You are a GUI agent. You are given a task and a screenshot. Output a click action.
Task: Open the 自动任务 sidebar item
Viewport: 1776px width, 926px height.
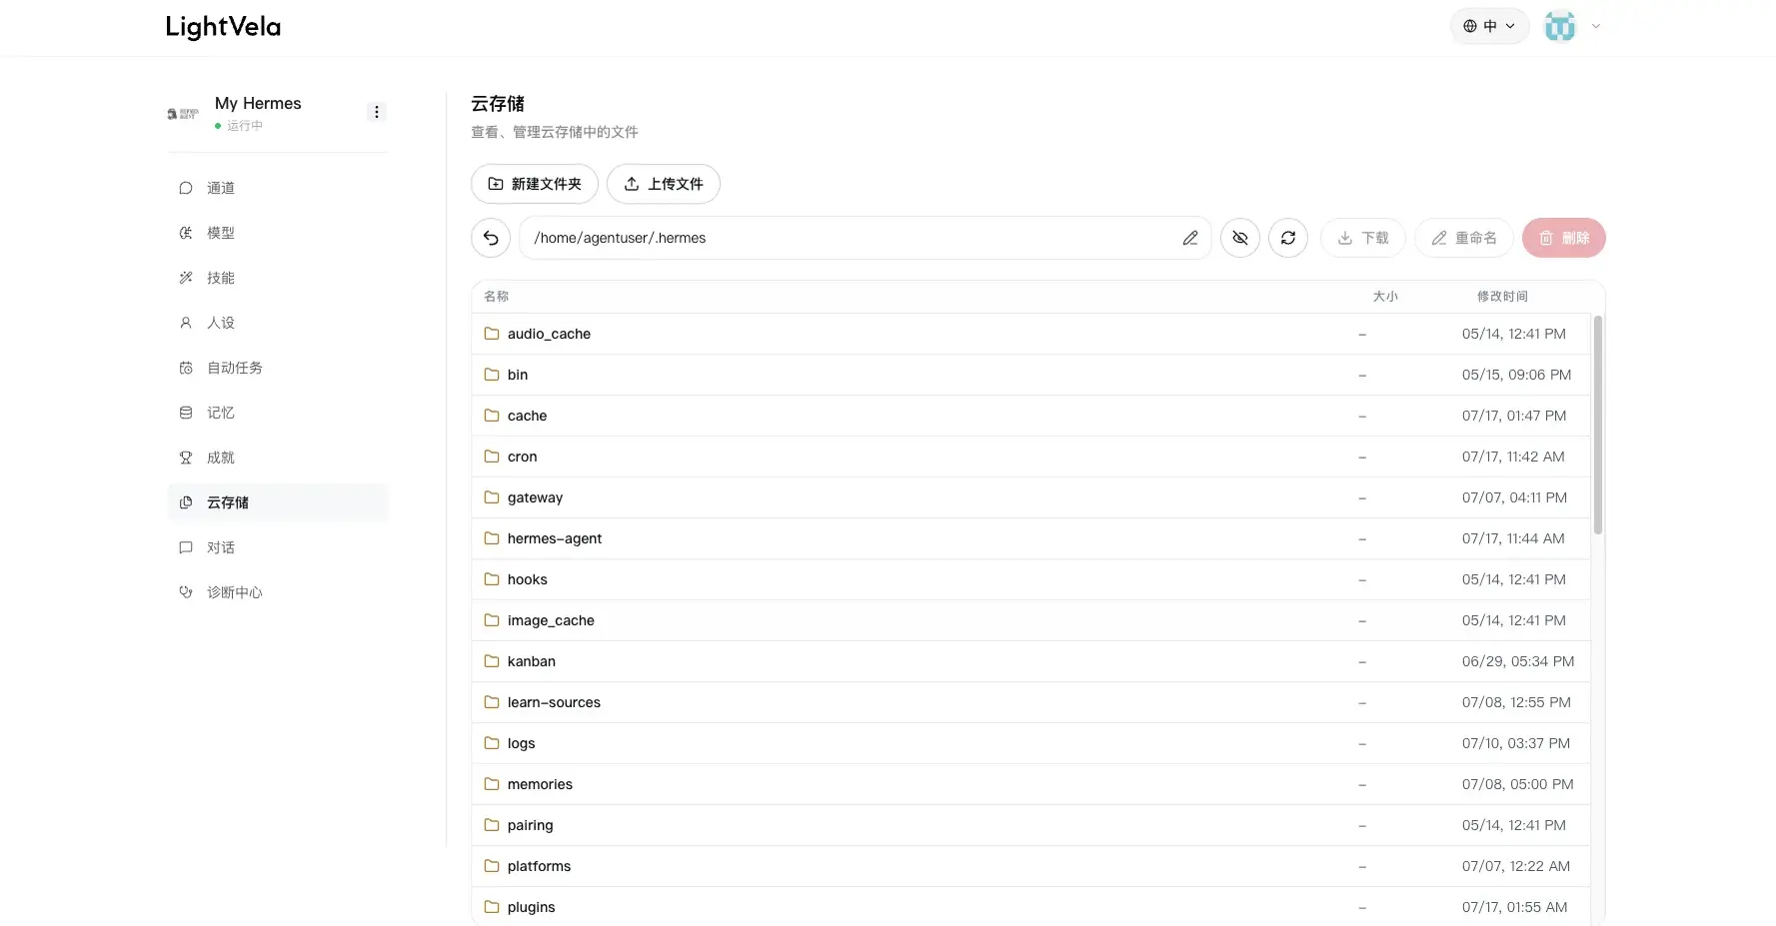click(278, 368)
